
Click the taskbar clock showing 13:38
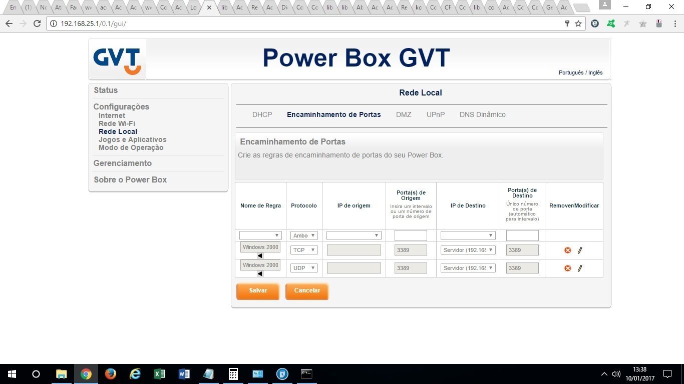tap(639, 374)
